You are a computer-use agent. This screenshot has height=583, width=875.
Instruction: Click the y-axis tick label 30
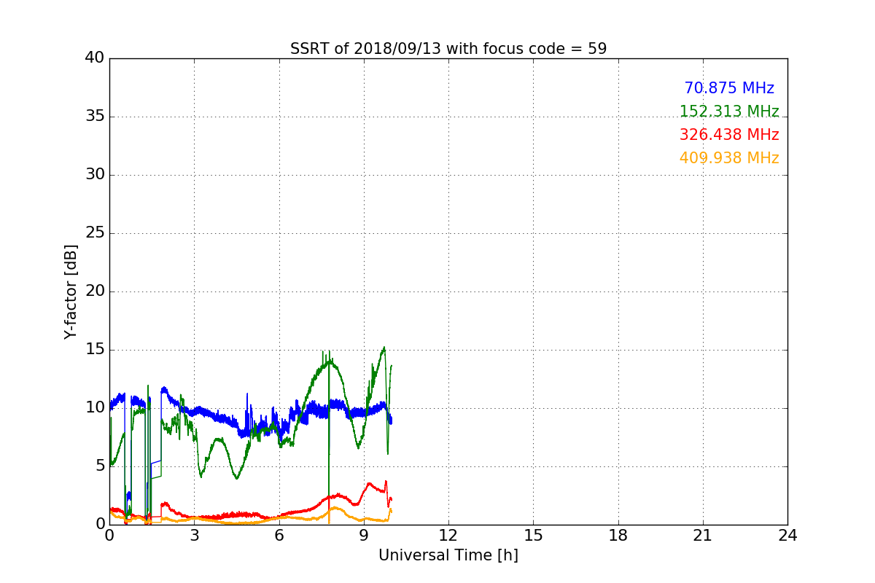click(x=95, y=175)
